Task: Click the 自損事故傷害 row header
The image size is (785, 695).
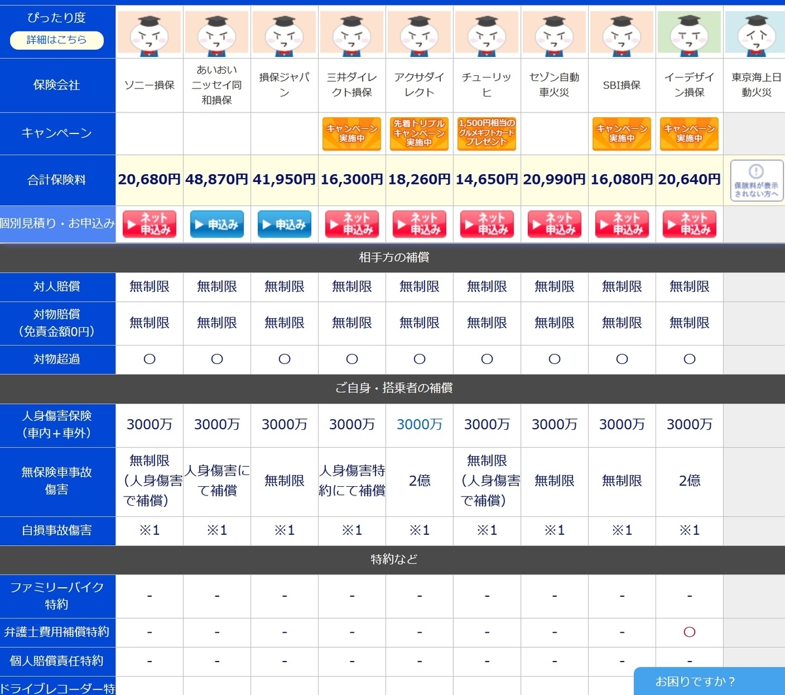Action: [x=58, y=531]
